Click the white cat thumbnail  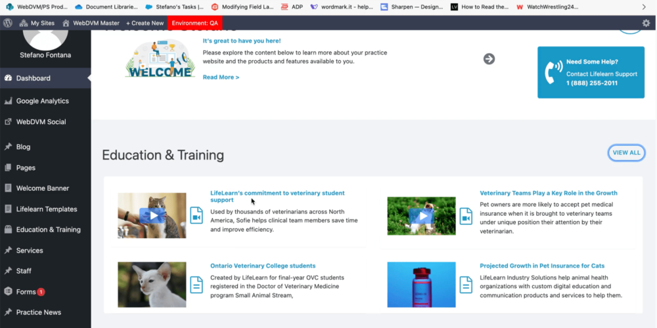tap(152, 285)
